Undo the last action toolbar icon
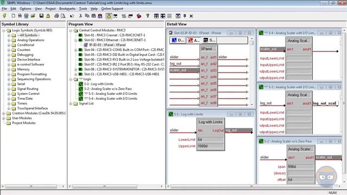Image resolution: width=347 pixels, height=195 pixels. [72, 16]
